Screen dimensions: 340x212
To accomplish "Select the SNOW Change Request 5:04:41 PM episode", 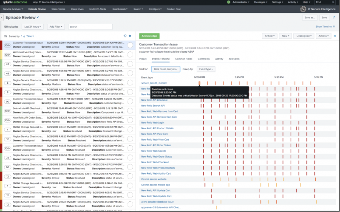I will pyautogui.click(x=68, y=129).
